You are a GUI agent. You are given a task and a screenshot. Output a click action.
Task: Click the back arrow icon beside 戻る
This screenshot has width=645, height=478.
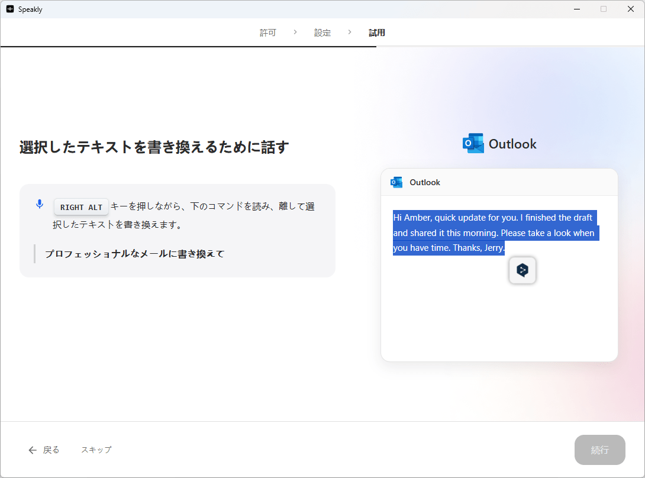33,450
